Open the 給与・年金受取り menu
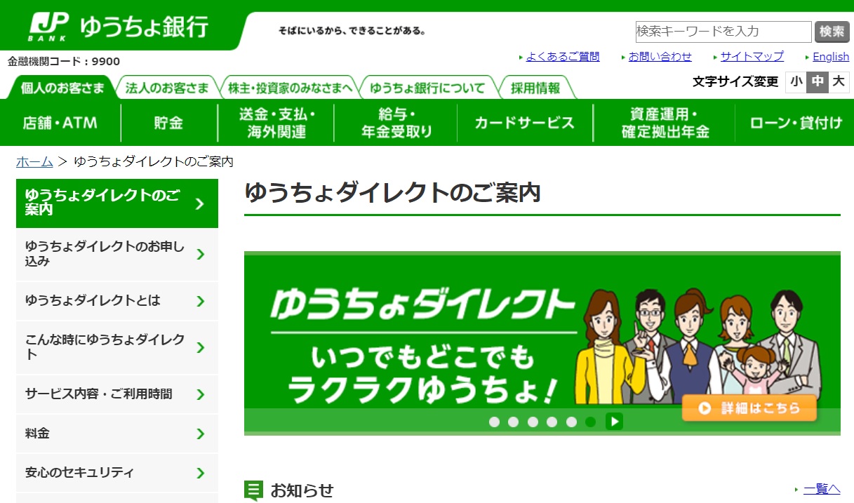 click(x=396, y=123)
